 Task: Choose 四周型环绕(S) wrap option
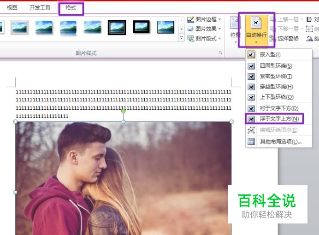coord(279,66)
